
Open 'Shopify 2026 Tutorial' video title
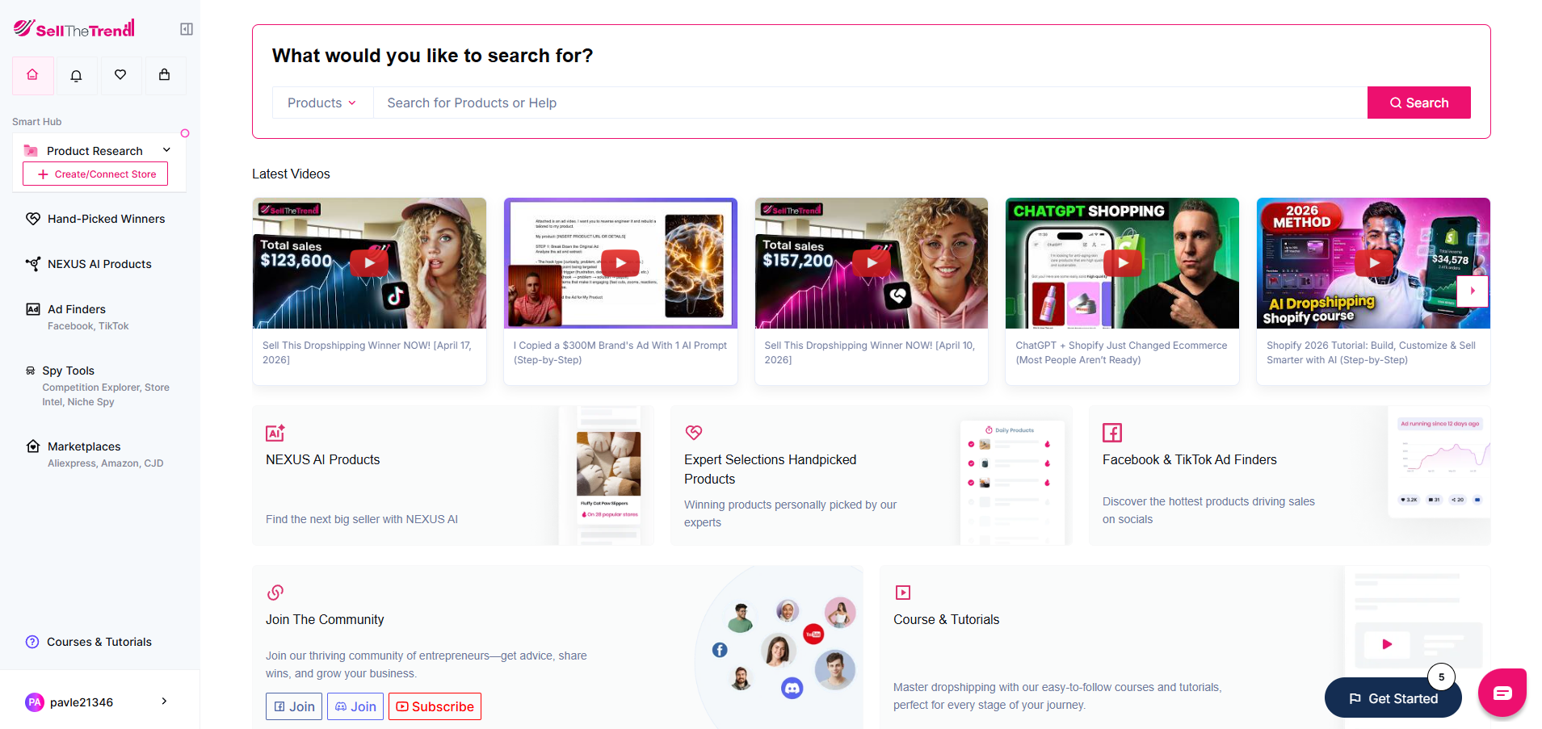coord(1371,353)
